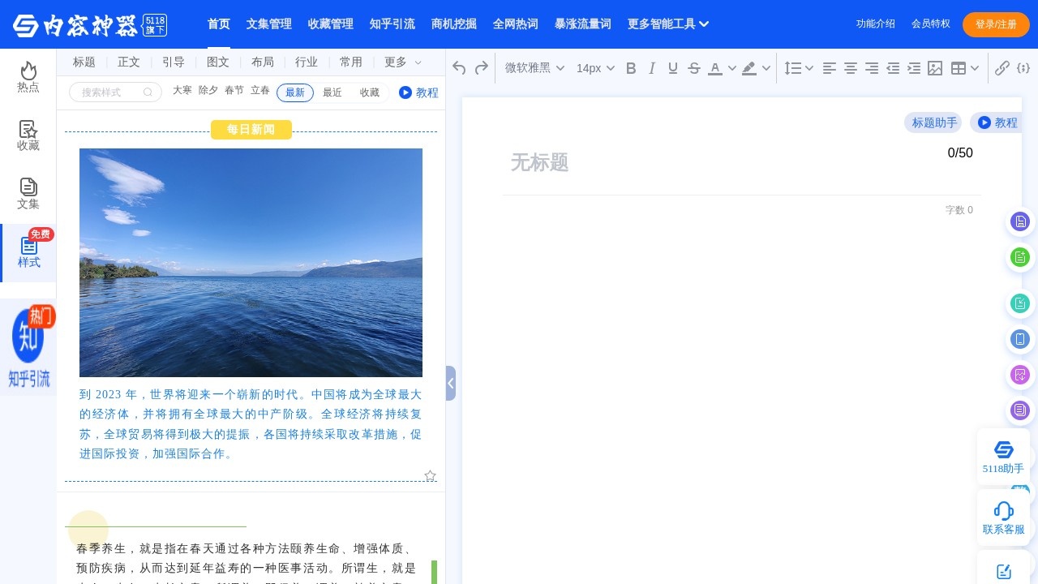
Task: Switch to the 图文 styles tab
Action: tap(217, 62)
